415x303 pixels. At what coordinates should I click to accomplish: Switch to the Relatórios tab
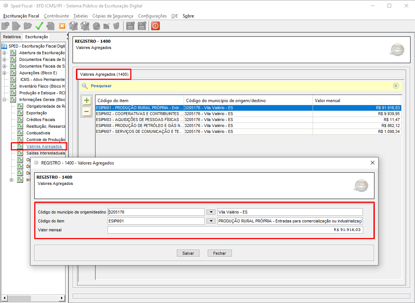[12, 37]
